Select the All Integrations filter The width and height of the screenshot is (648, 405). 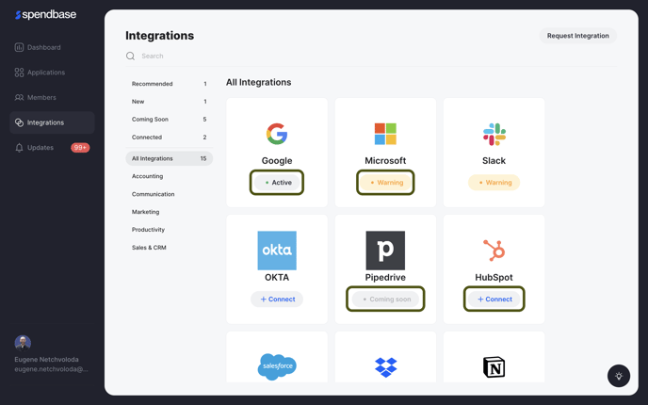(169, 158)
